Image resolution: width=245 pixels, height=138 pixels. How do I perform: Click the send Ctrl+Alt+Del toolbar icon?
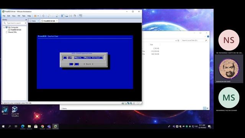coord(43,16)
